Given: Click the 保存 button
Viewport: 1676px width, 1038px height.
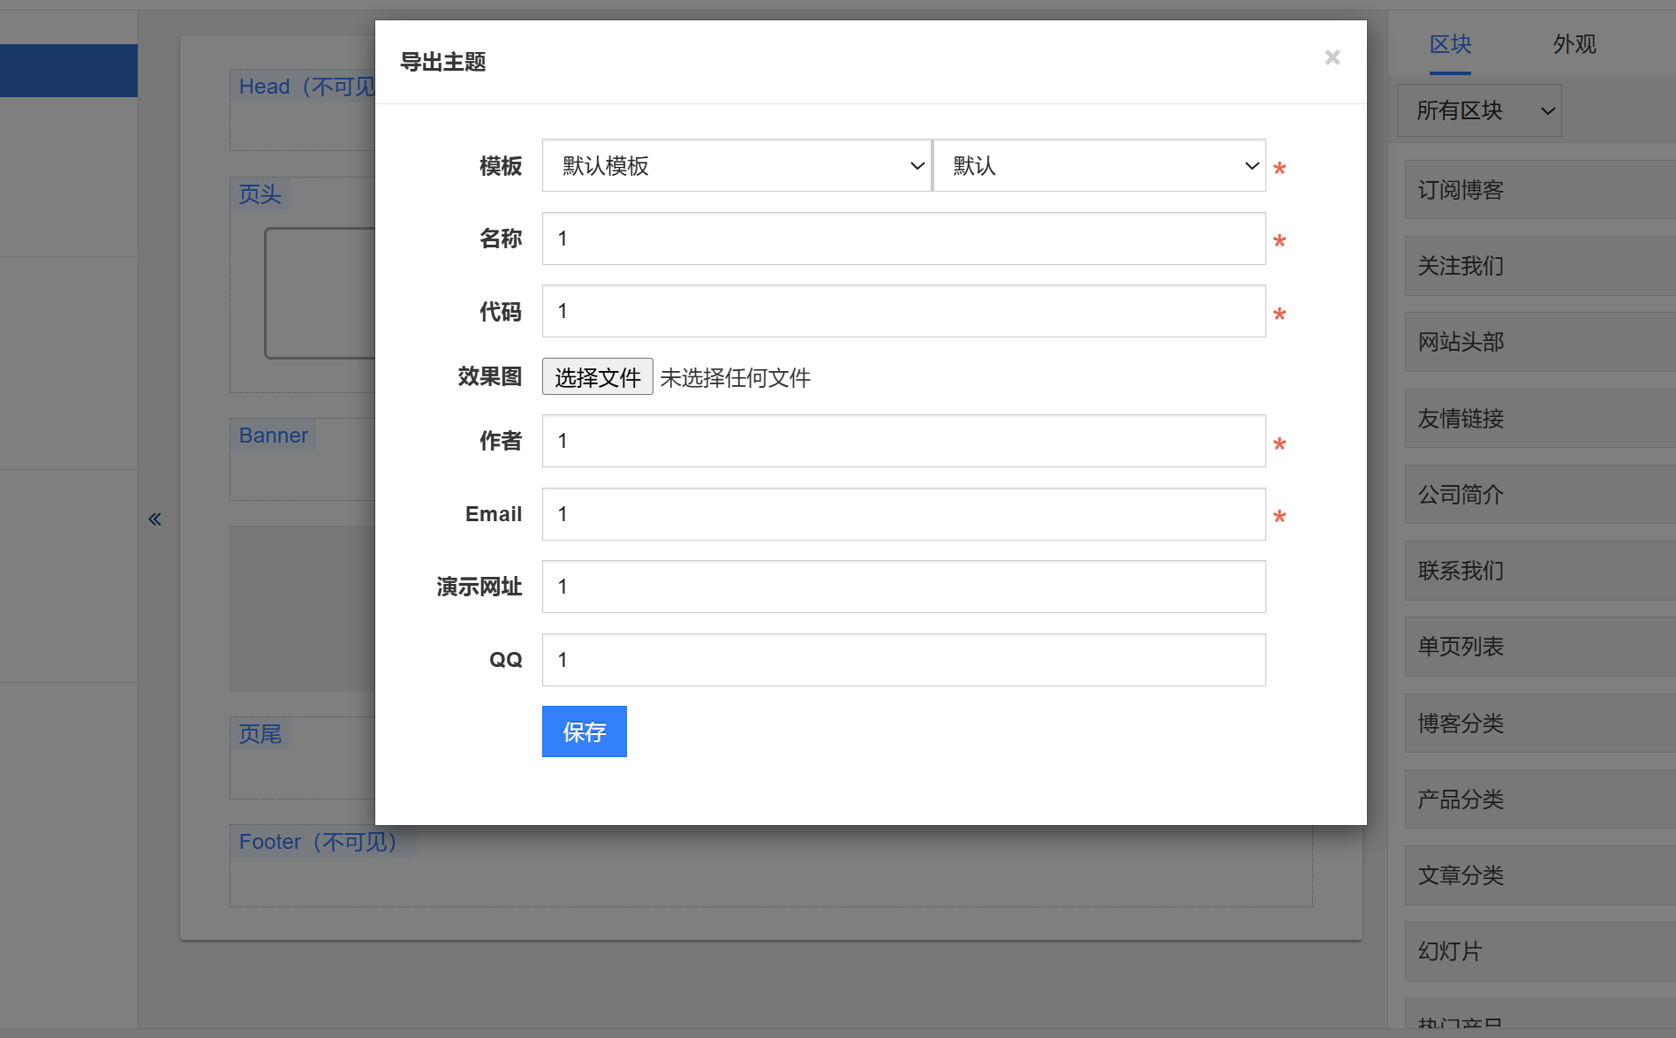Looking at the screenshot, I should pyautogui.click(x=584, y=731).
